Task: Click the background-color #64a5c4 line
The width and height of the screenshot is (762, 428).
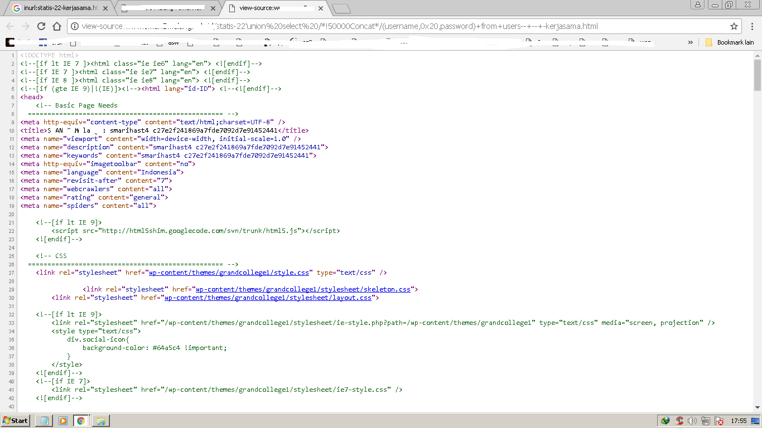Action: pos(155,348)
